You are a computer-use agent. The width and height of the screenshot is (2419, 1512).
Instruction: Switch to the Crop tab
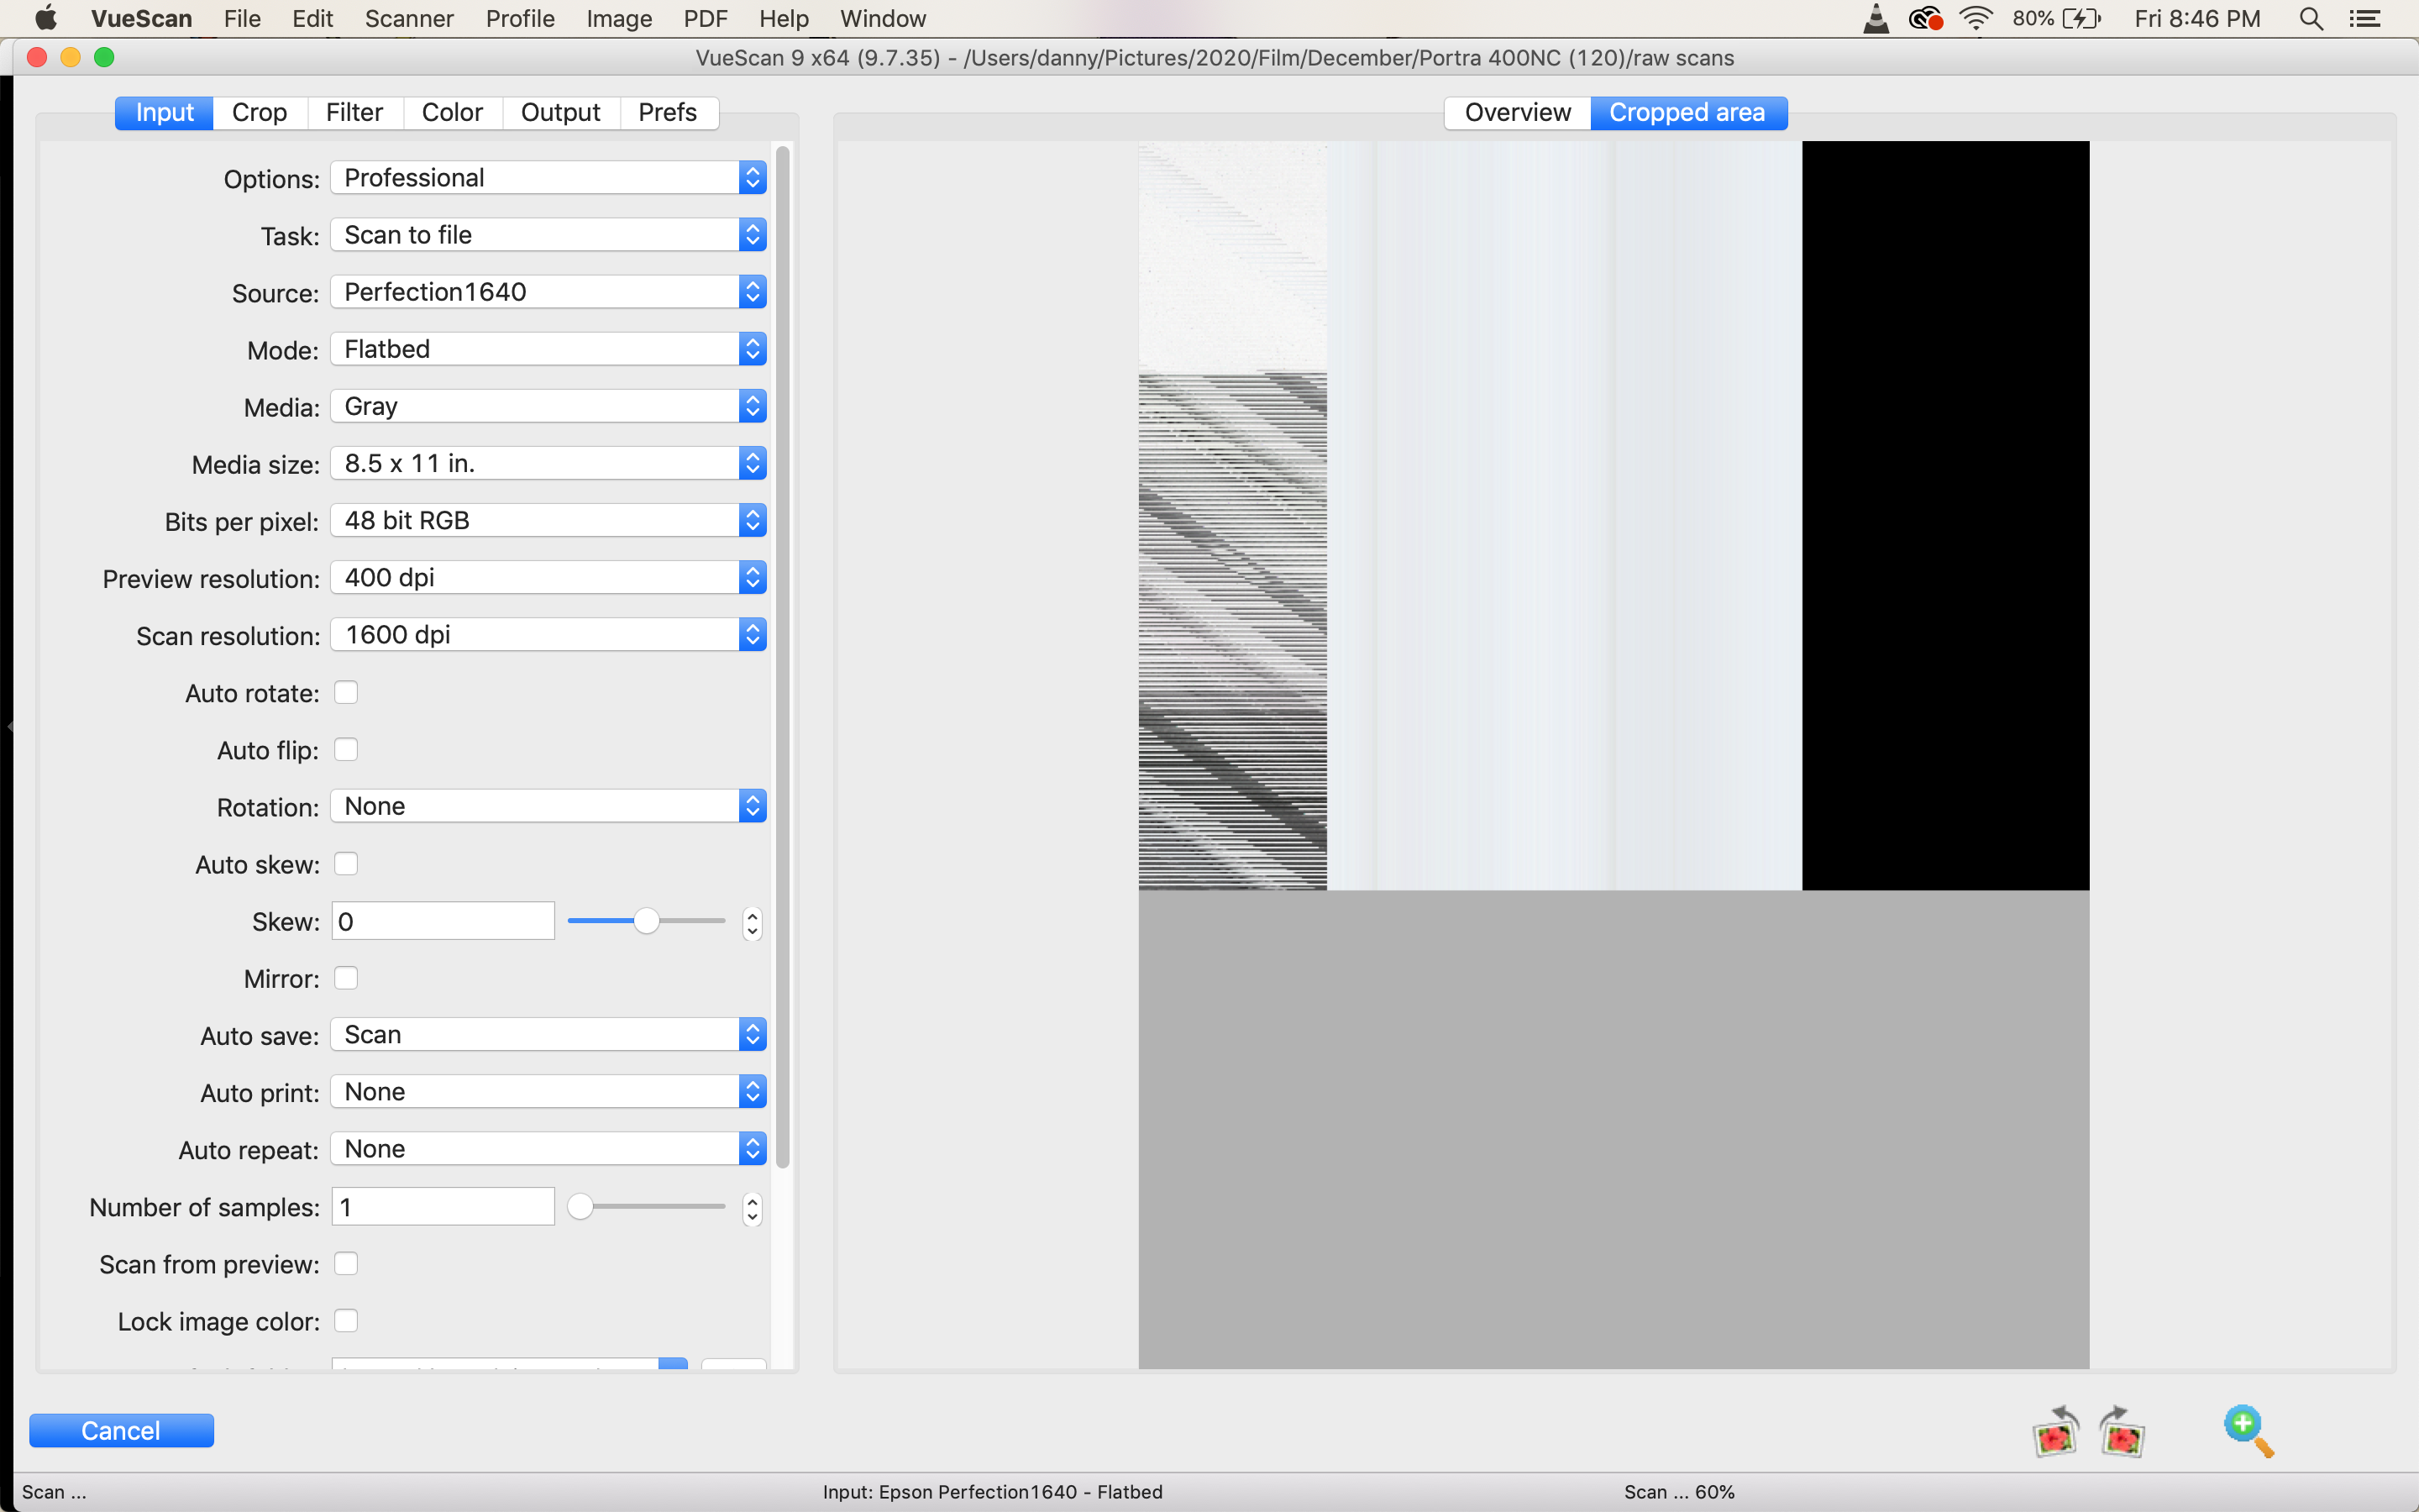point(260,112)
